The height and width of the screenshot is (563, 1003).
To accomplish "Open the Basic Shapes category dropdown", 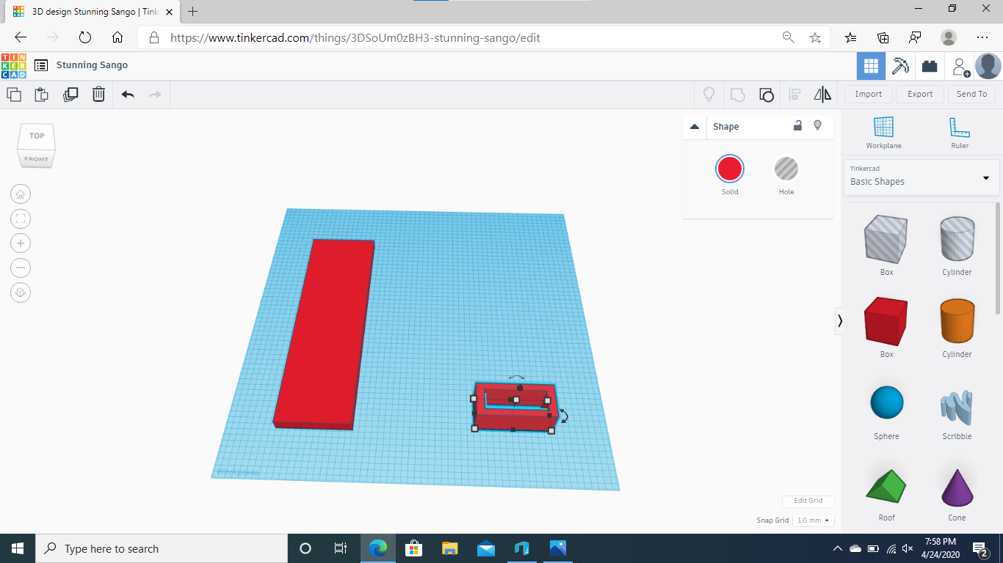I will coord(921,177).
